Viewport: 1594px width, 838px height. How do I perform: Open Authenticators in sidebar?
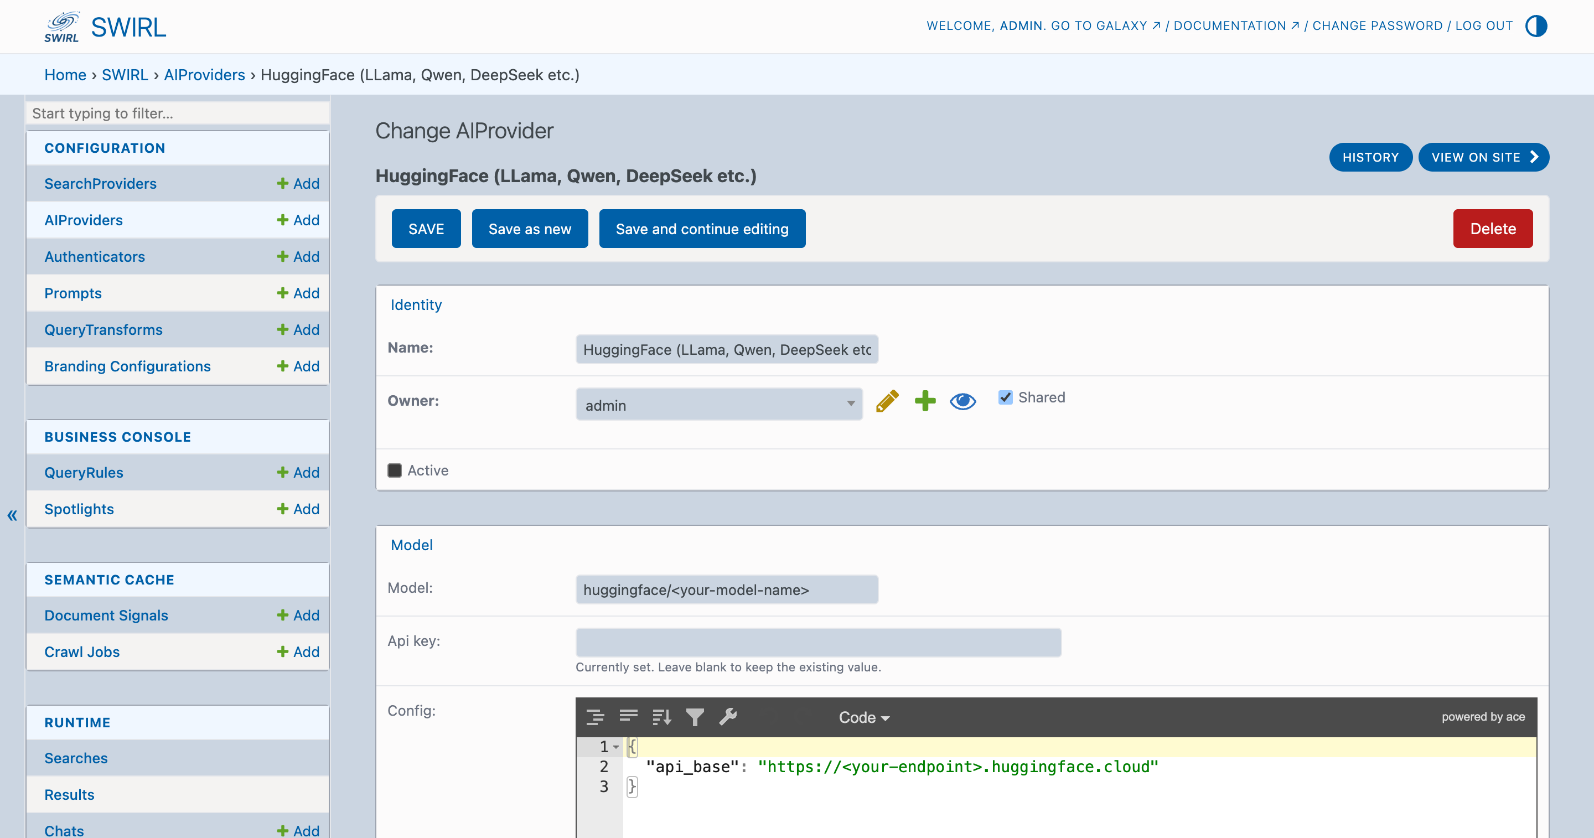coord(95,256)
